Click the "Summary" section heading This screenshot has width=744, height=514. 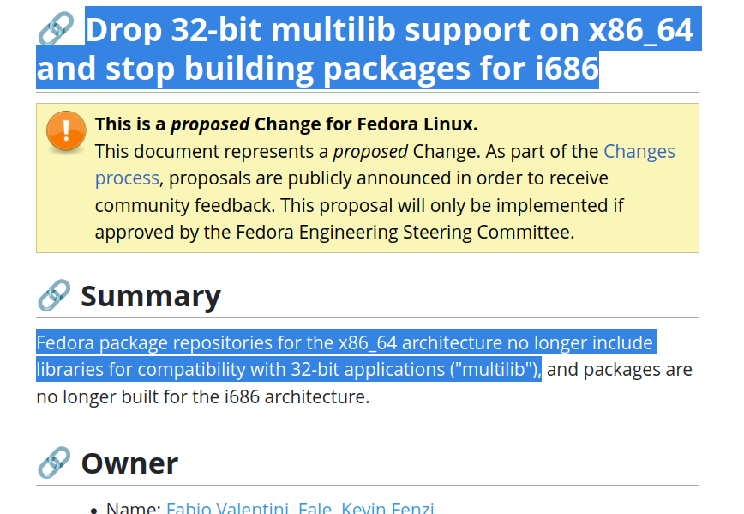pyautogui.click(x=151, y=296)
